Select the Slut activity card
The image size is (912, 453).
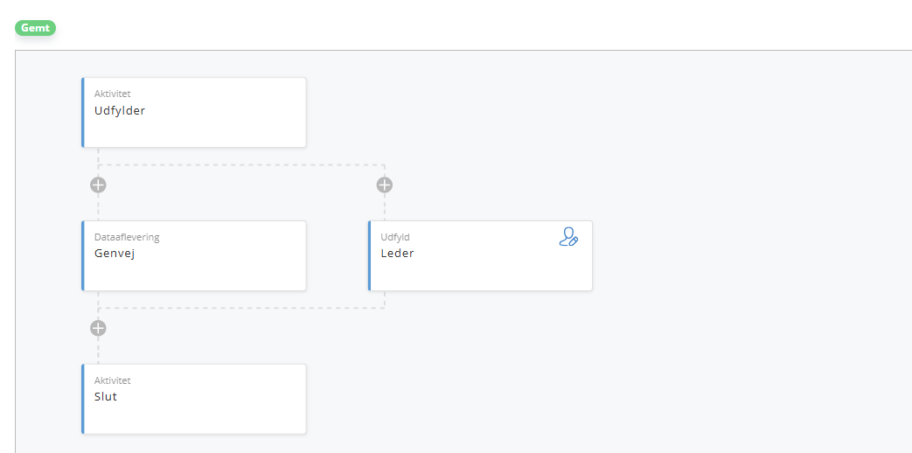(x=194, y=399)
